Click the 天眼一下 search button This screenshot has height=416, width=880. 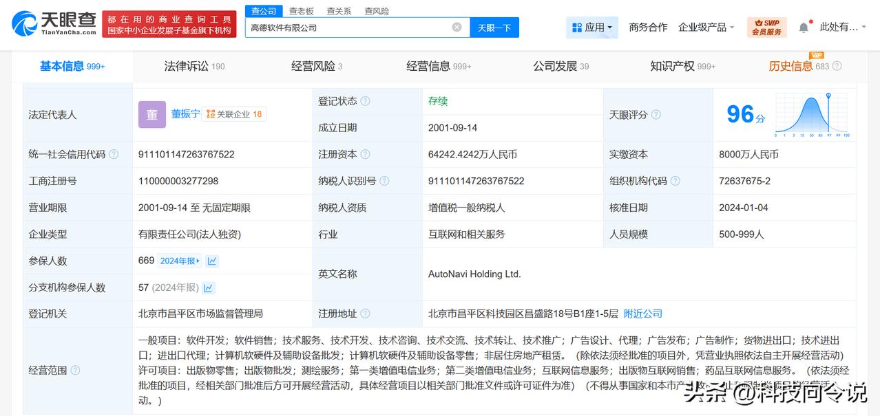click(x=494, y=28)
